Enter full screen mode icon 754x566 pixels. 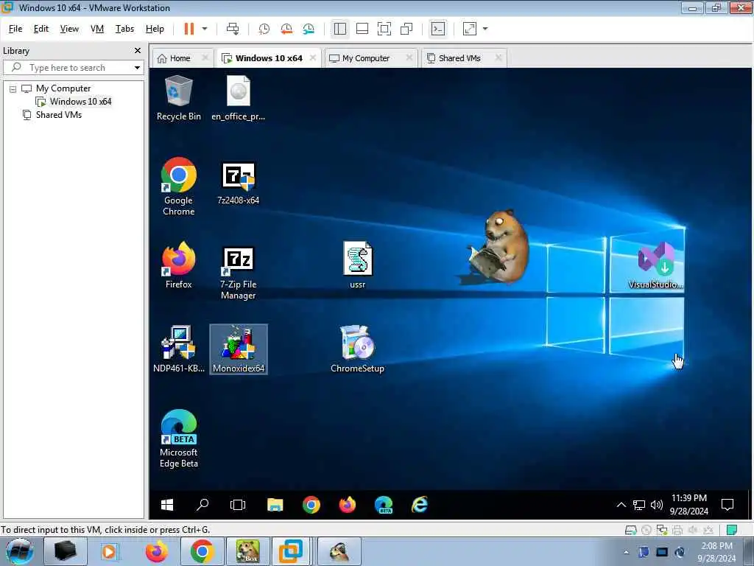coord(384,29)
